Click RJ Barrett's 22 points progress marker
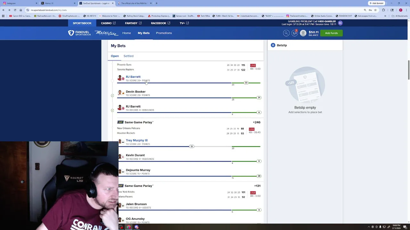Image resolution: width=410 pixels, height=230 pixels. tap(246, 83)
